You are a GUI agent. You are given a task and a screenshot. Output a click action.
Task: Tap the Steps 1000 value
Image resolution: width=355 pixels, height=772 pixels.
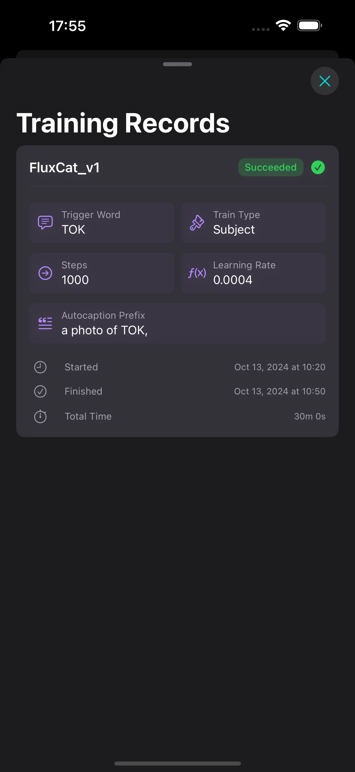(x=75, y=280)
